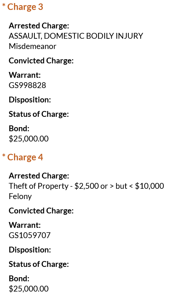The width and height of the screenshot is (172, 296).
Task: Click Charge 4 bond amount $25,000.00
Action: [x=29, y=289]
